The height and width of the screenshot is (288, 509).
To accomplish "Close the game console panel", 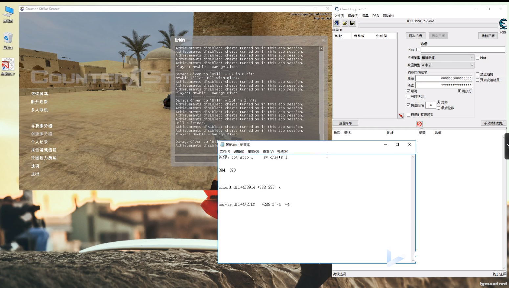I will (x=323, y=40).
